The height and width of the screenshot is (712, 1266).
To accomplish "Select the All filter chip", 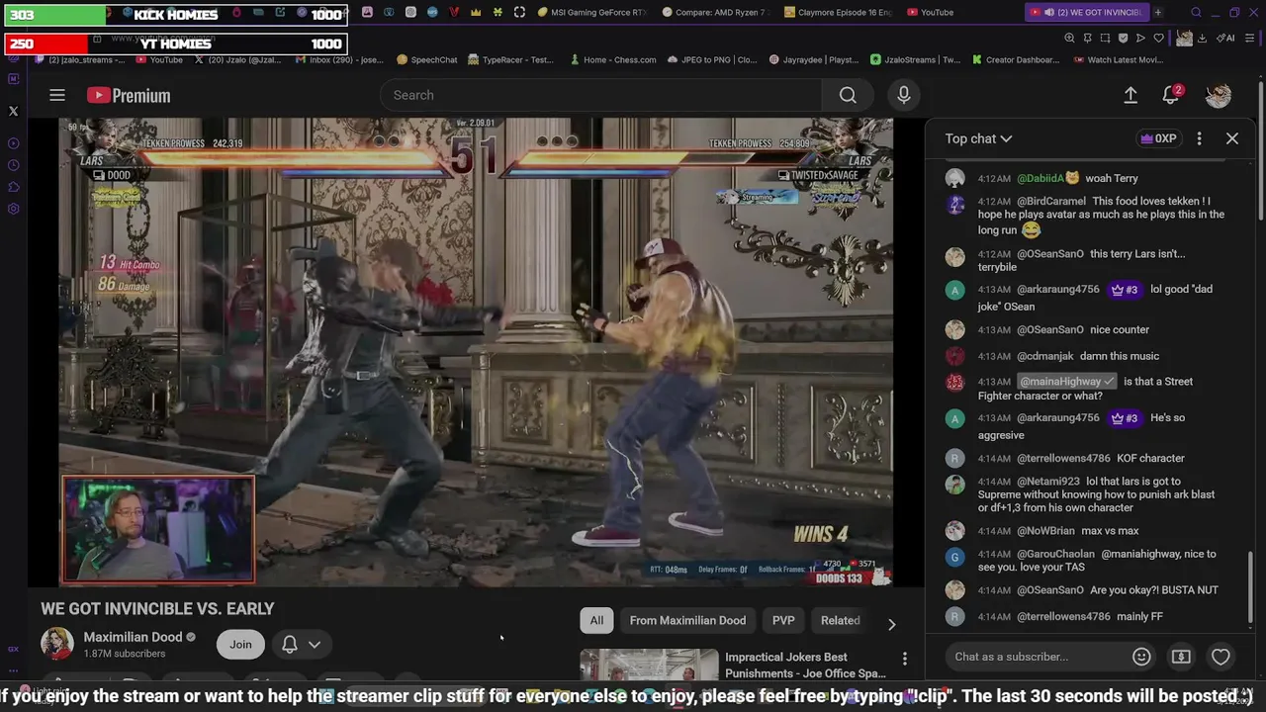I will tap(596, 620).
